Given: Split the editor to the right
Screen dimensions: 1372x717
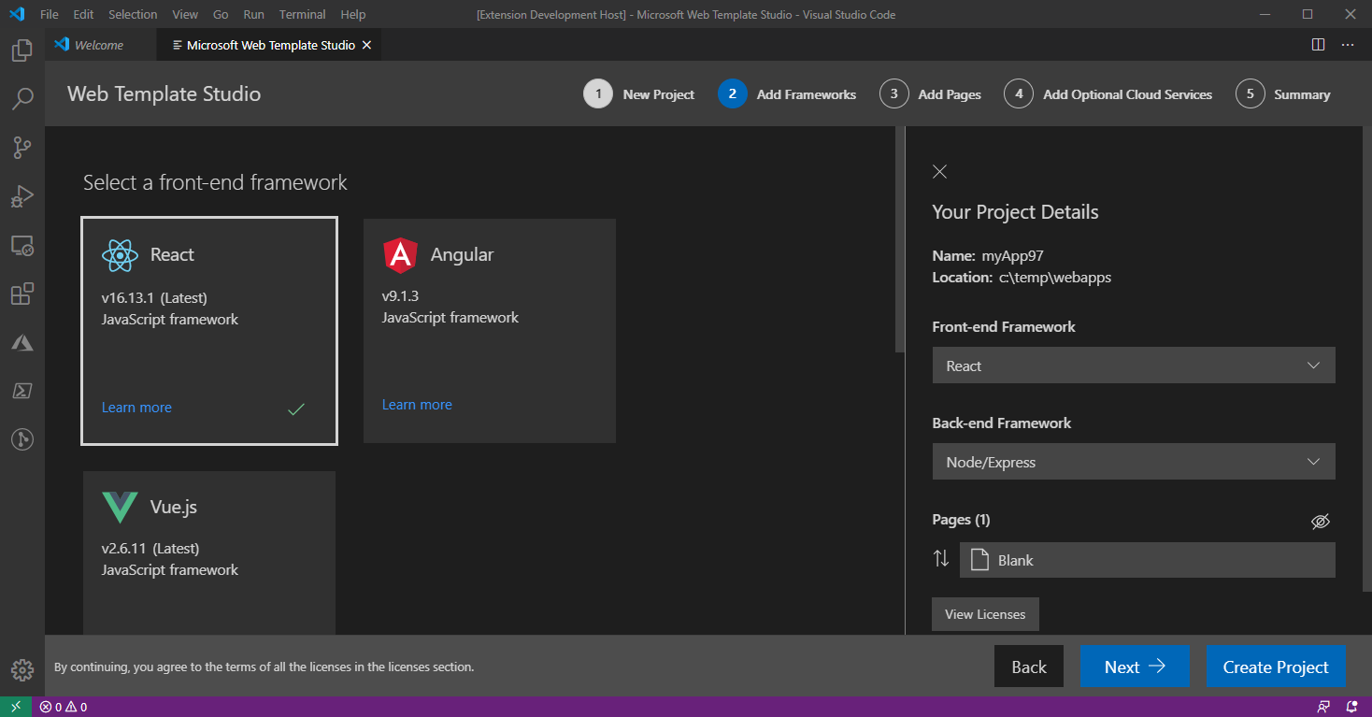Looking at the screenshot, I should coord(1318,45).
